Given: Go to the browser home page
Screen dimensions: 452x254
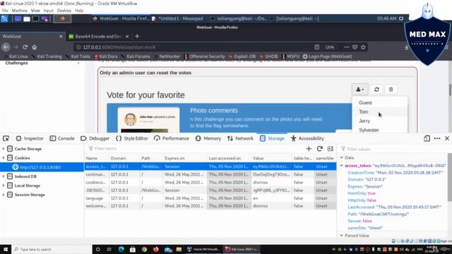Looking at the screenshot, I should pyautogui.click(x=35, y=47).
